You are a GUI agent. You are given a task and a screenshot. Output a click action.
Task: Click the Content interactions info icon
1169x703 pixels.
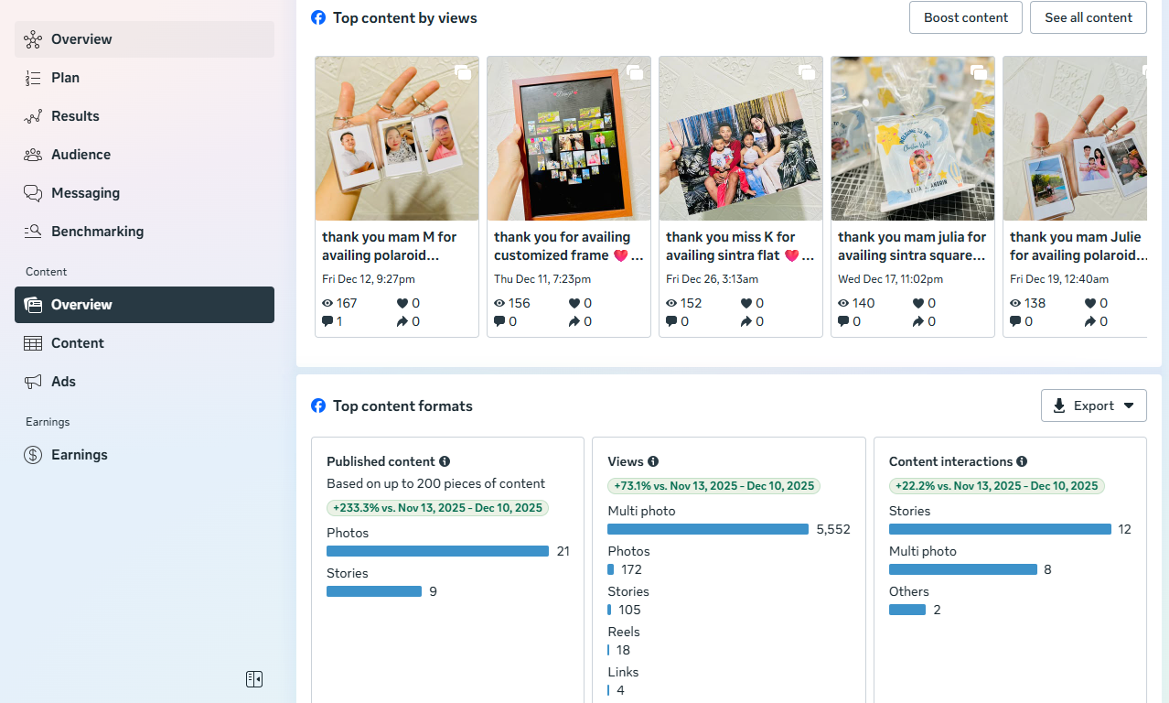[1022, 461]
